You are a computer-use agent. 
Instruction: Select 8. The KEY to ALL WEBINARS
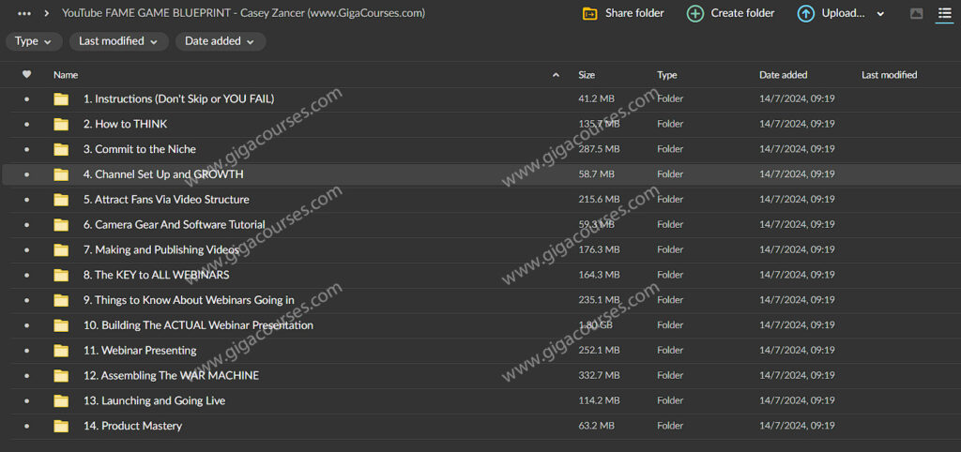(157, 275)
